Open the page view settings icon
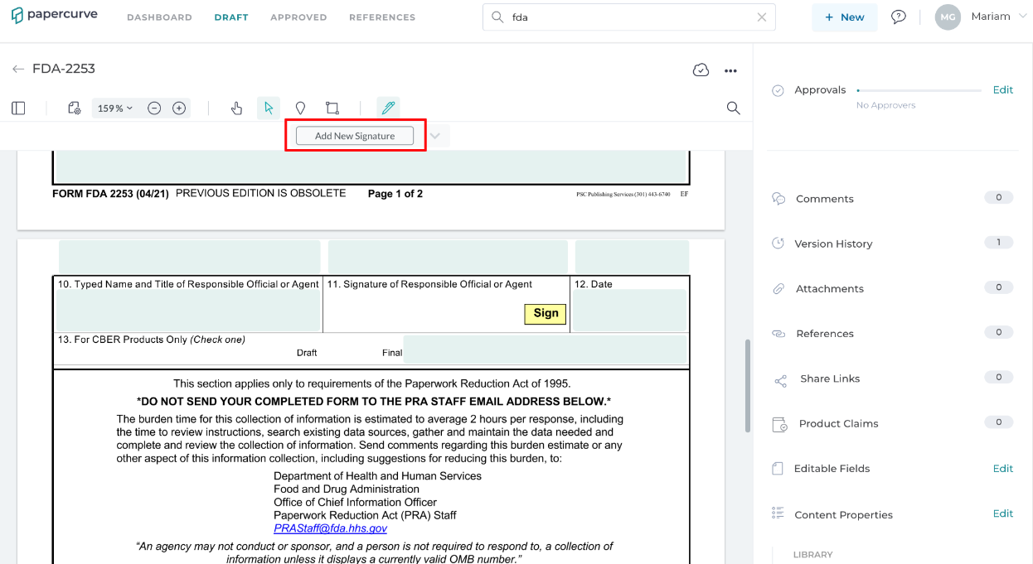 point(74,108)
